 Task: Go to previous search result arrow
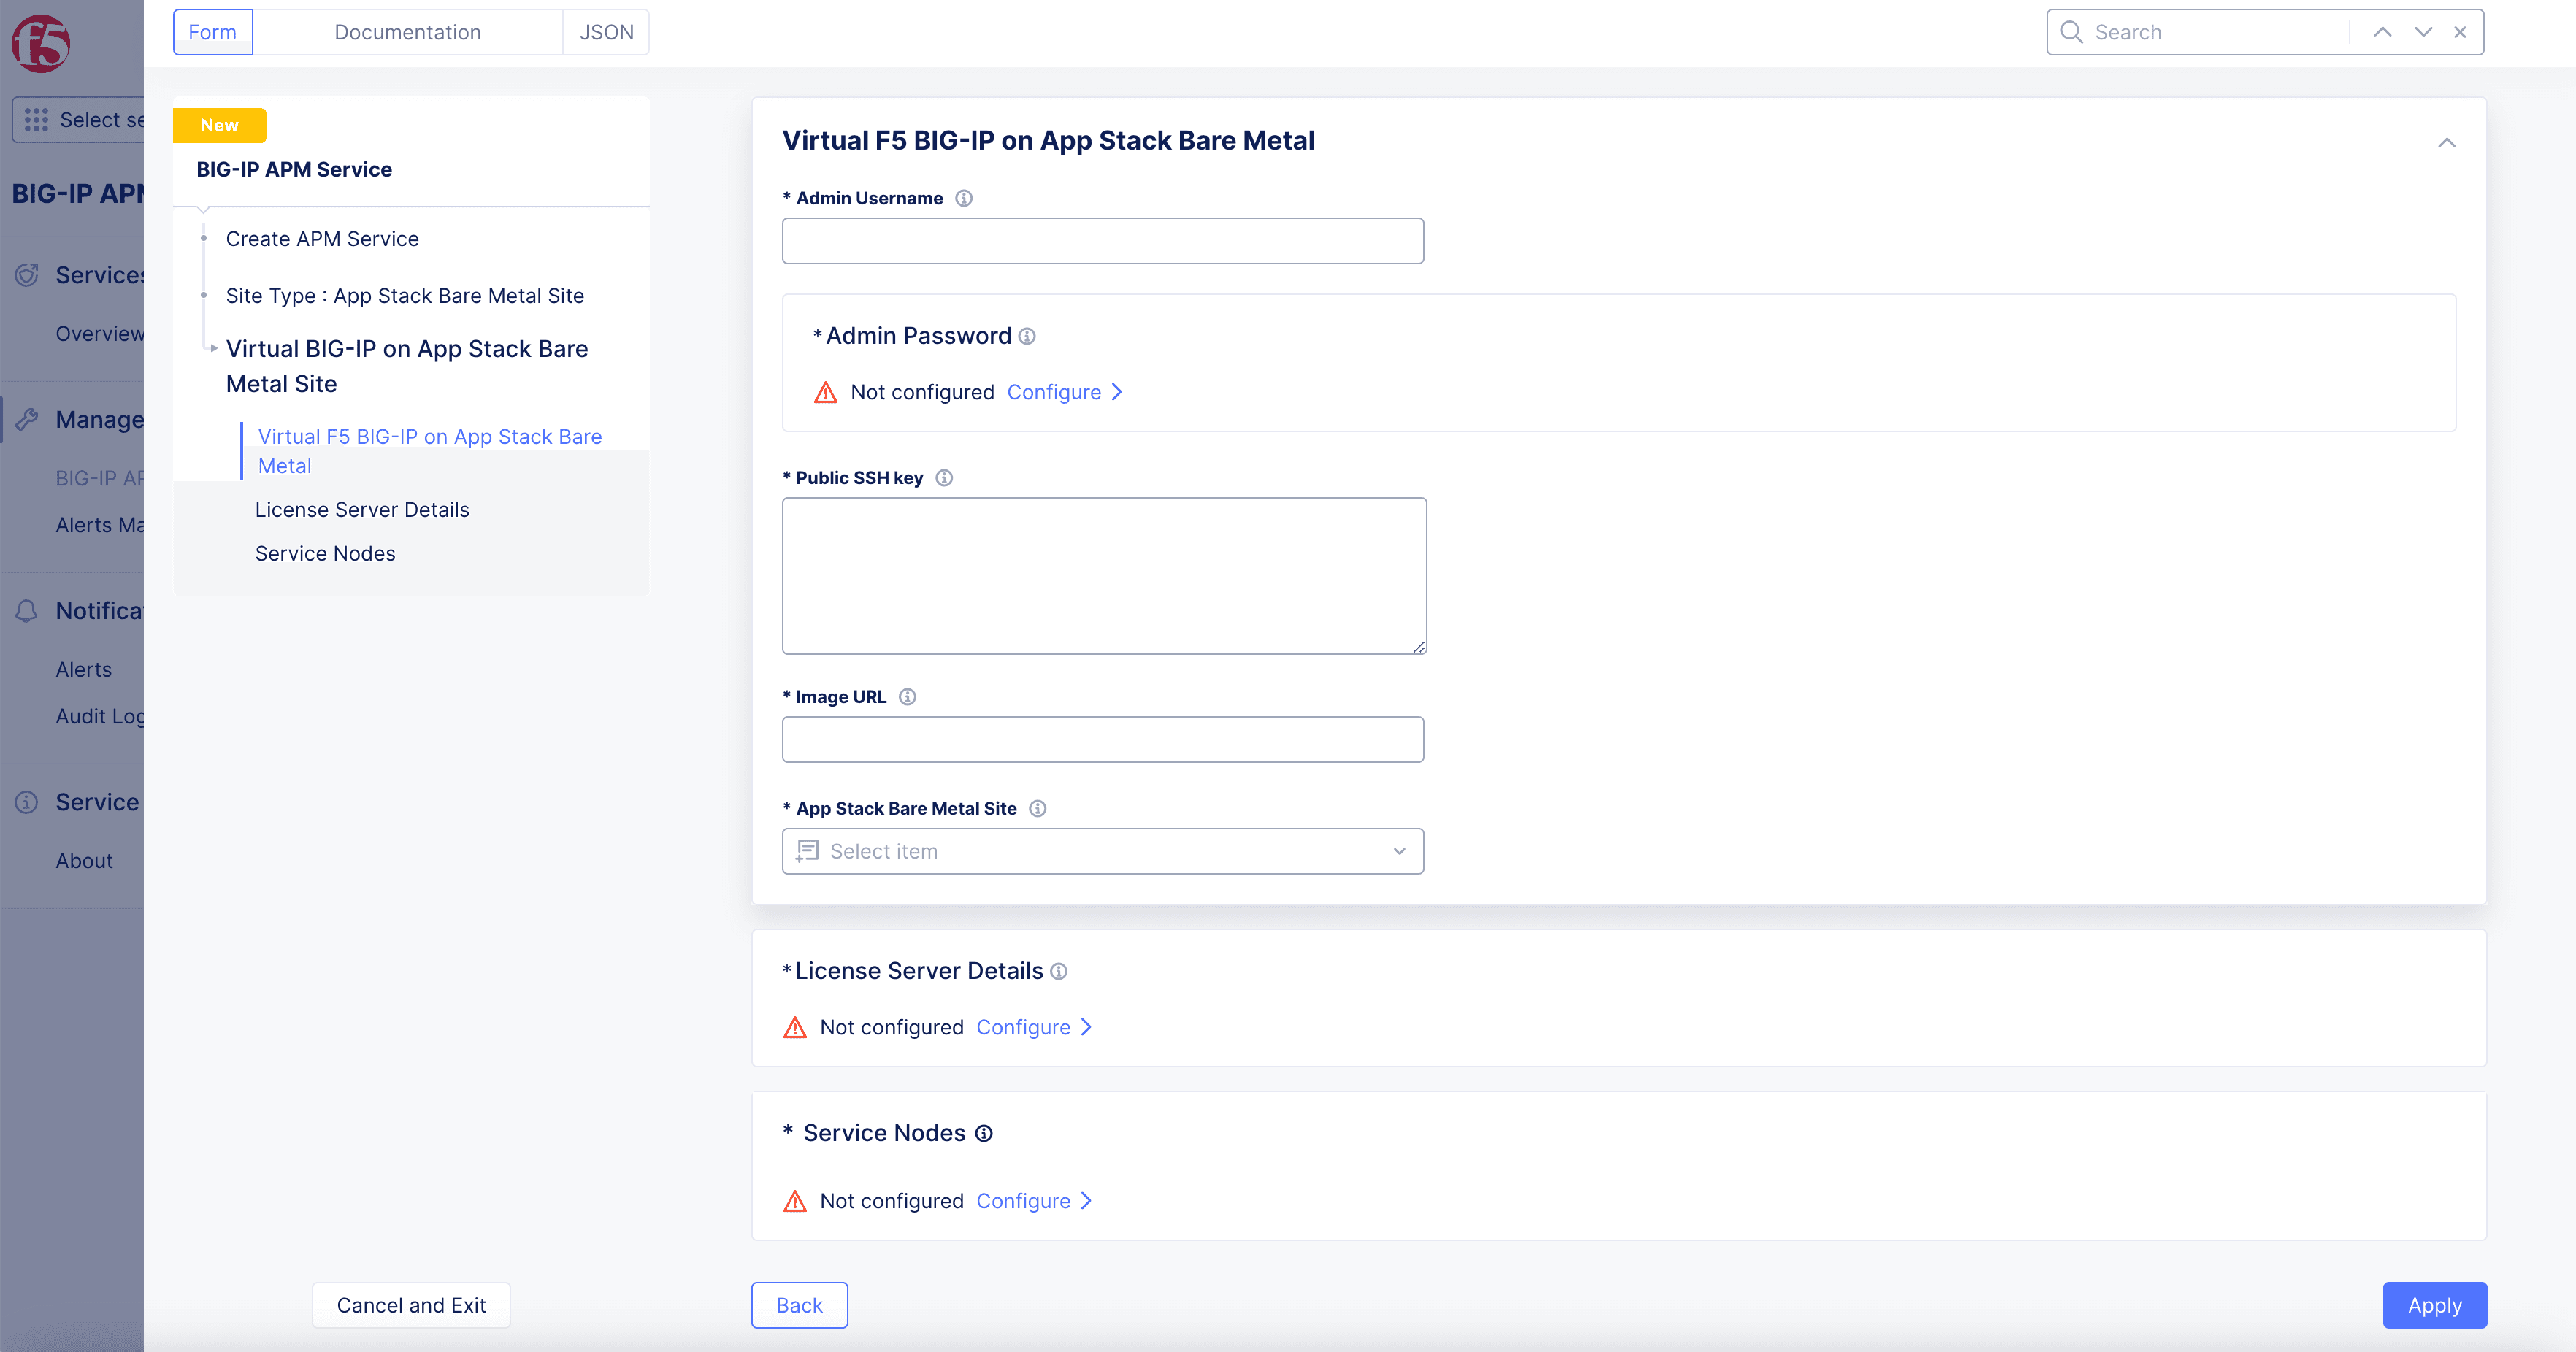(x=2383, y=32)
